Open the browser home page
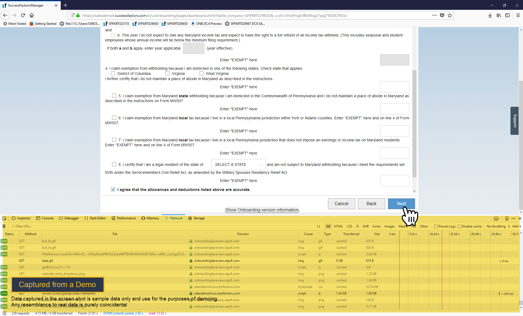523x316 pixels. click(32, 15)
